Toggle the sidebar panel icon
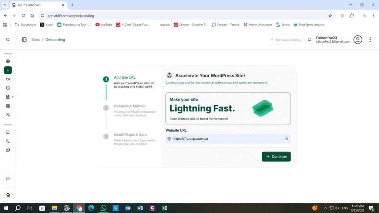Image resolution: width=379 pixels, height=213 pixels. [24, 40]
